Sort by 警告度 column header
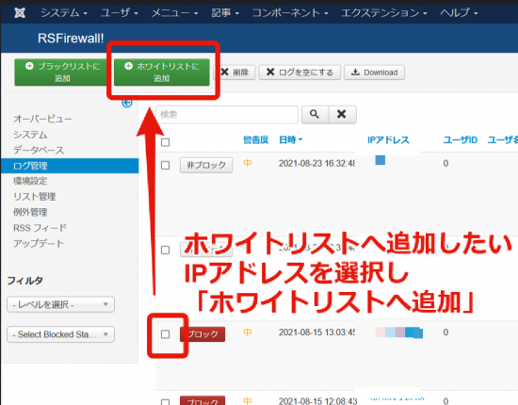The image size is (518, 405). 255,140
